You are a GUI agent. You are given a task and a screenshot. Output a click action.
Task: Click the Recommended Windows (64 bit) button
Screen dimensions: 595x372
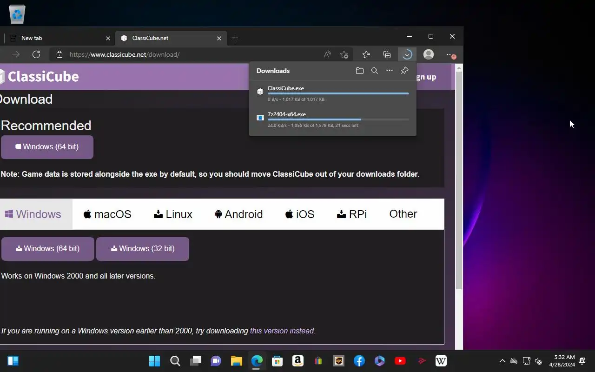click(x=47, y=147)
